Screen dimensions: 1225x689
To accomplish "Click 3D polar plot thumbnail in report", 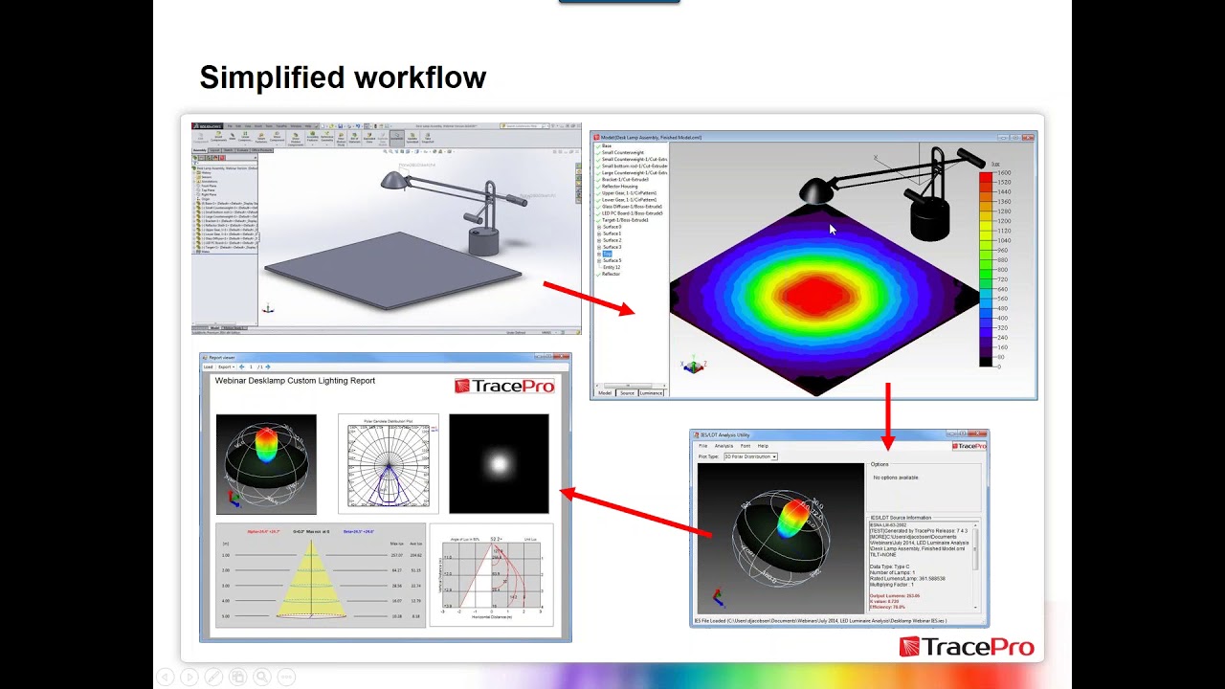I will 266,464.
